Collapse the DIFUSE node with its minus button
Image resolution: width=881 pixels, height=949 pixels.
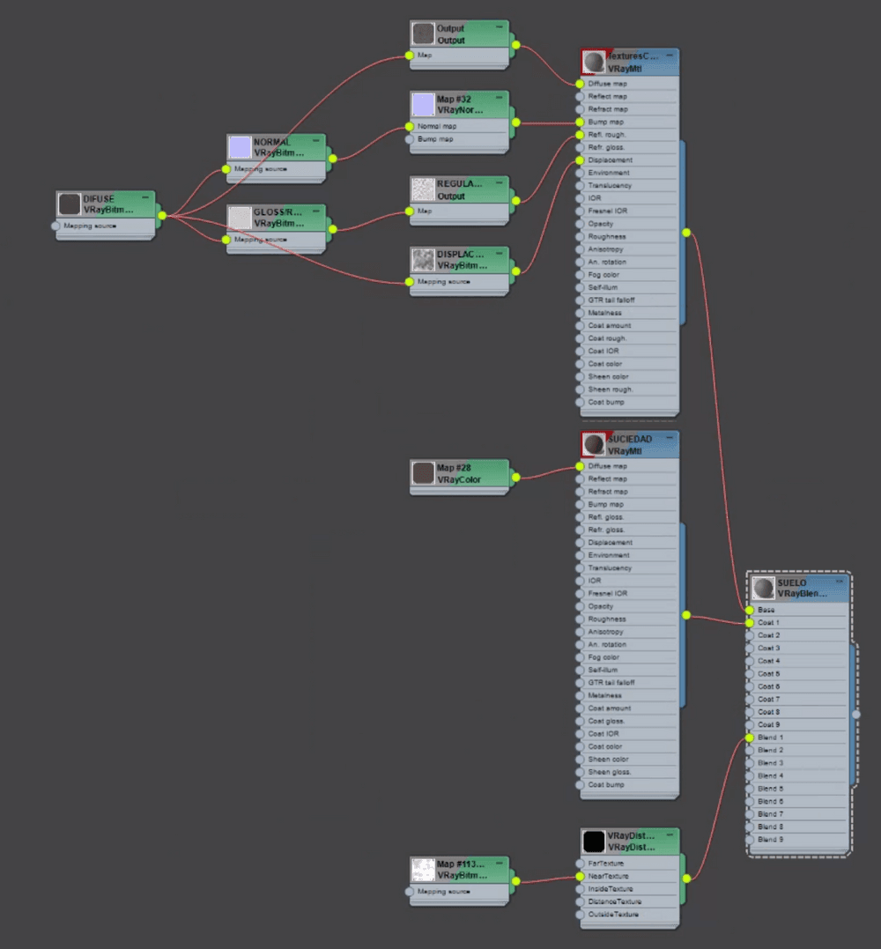click(145, 197)
